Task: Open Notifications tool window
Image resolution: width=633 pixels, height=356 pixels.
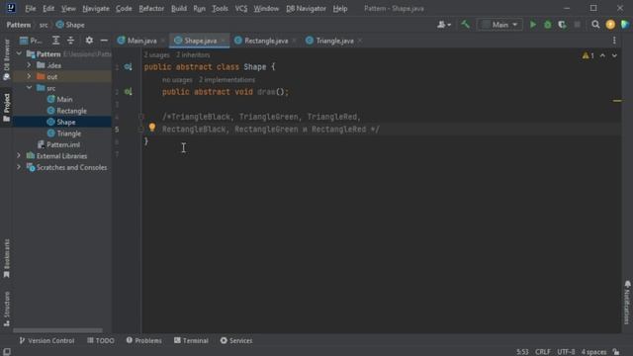Action: pos(627,303)
